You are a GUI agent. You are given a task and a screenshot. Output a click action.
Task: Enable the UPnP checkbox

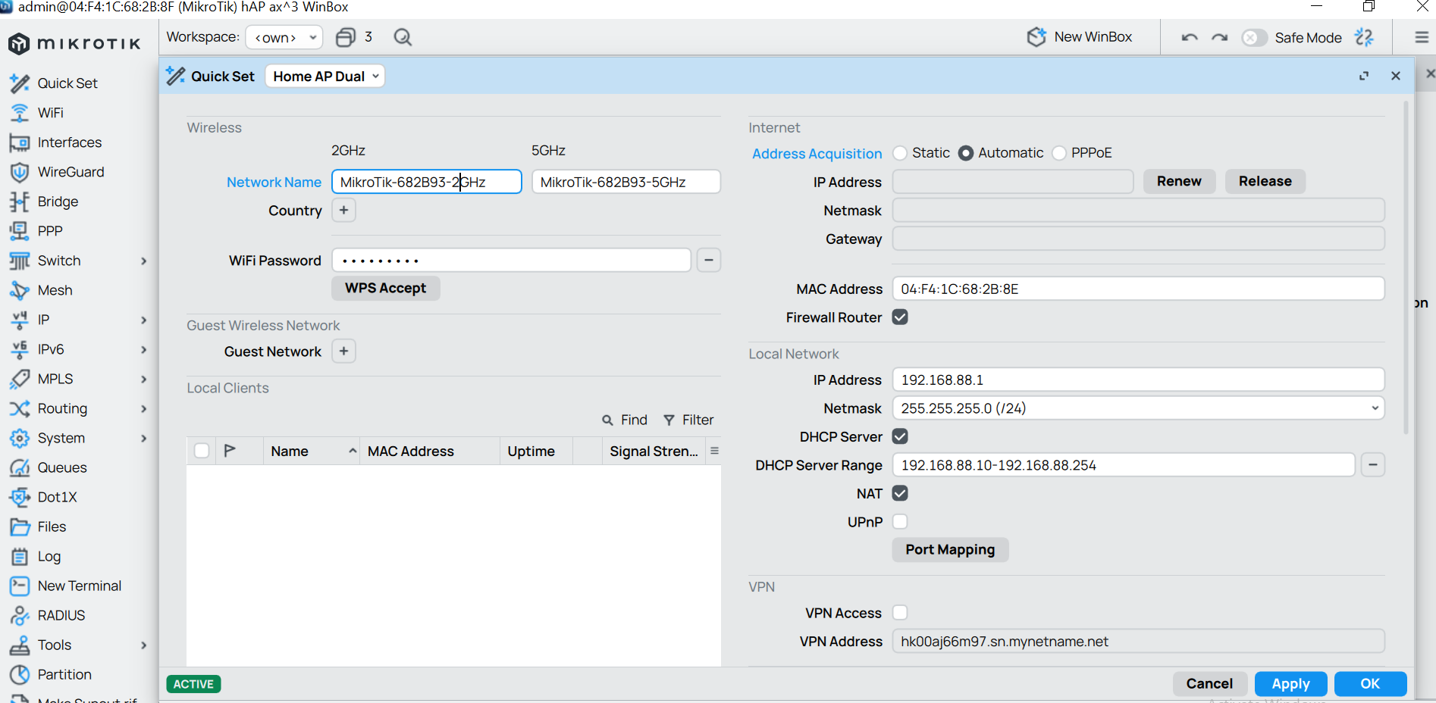[x=900, y=521]
